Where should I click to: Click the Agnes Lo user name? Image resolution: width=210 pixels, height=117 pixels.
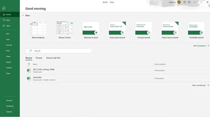click(172, 2)
